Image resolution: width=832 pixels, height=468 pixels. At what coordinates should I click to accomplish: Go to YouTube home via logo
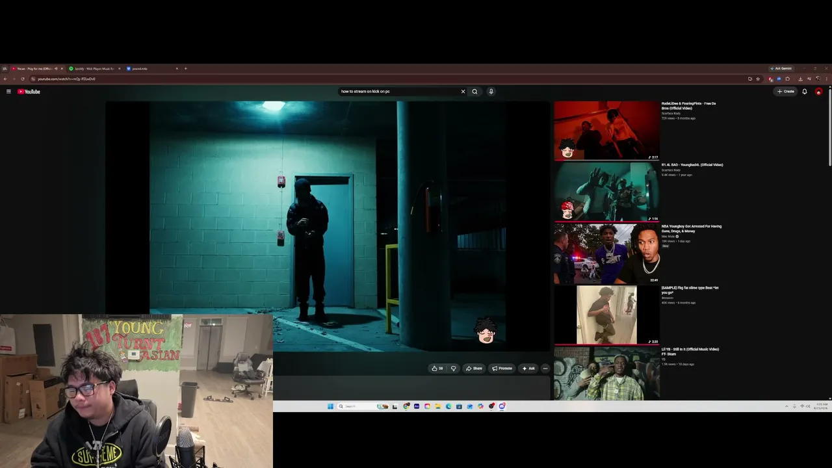click(x=29, y=92)
